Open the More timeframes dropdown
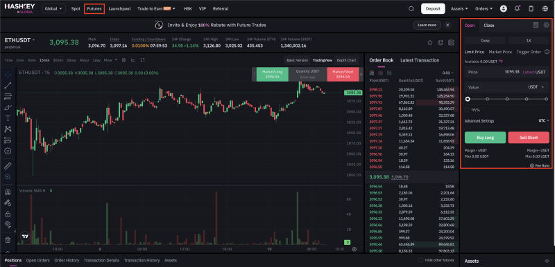555x267 pixels. [110, 60]
